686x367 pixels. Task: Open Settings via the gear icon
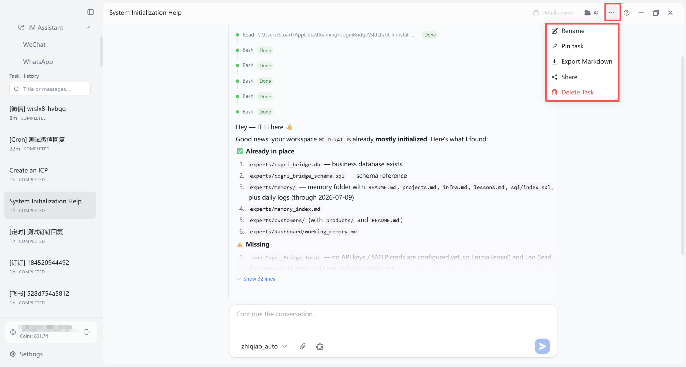13,354
